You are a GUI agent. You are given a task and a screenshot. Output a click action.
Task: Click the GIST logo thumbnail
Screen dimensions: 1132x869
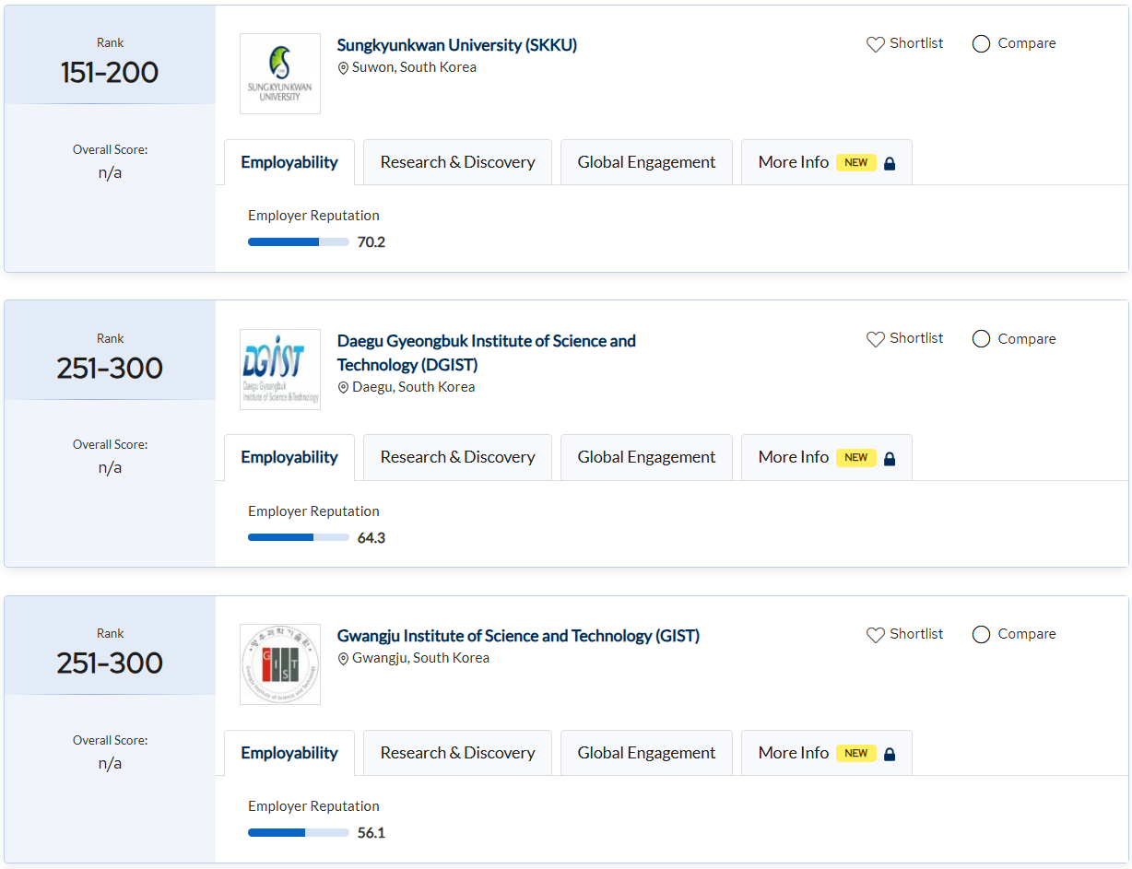[280, 664]
